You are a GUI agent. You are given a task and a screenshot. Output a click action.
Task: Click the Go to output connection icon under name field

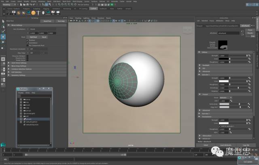pos(242,34)
